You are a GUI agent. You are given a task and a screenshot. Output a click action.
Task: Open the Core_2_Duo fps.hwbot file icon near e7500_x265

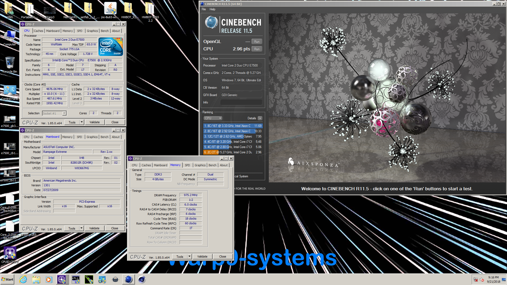(10, 229)
